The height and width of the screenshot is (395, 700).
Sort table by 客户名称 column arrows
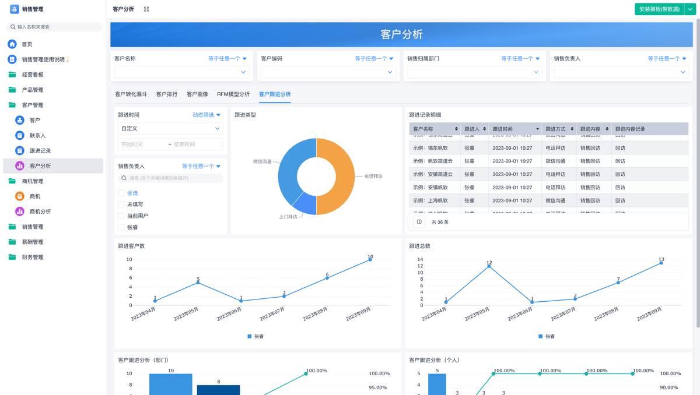click(x=456, y=129)
